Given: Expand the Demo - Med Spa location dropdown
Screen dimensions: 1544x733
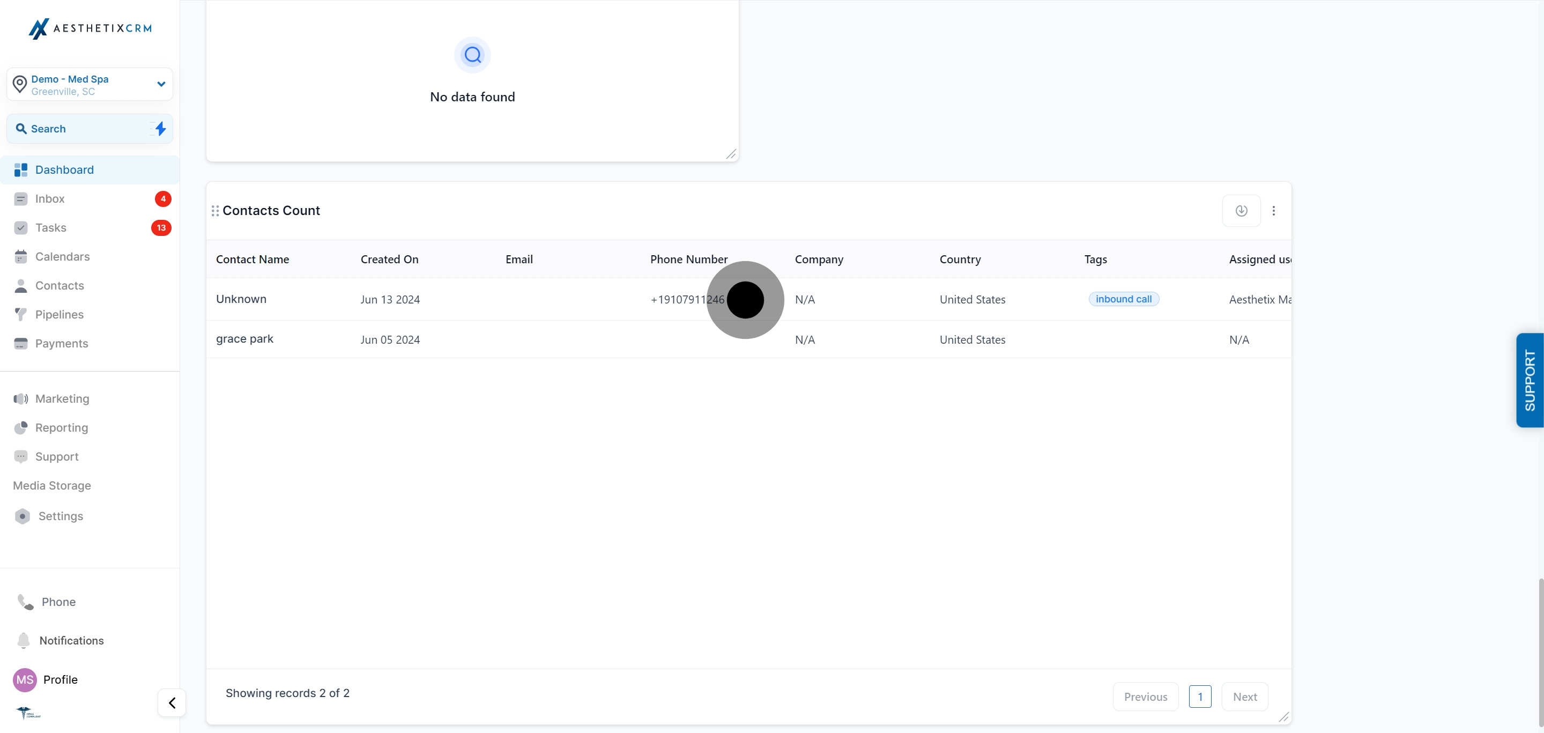Looking at the screenshot, I should point(161,84).
